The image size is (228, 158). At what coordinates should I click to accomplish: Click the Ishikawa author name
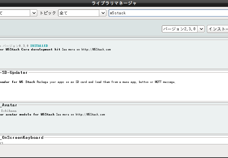(9, 111)
